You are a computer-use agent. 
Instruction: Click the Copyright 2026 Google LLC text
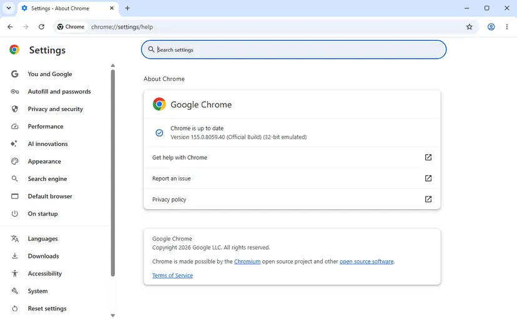[x=211, y=247]
